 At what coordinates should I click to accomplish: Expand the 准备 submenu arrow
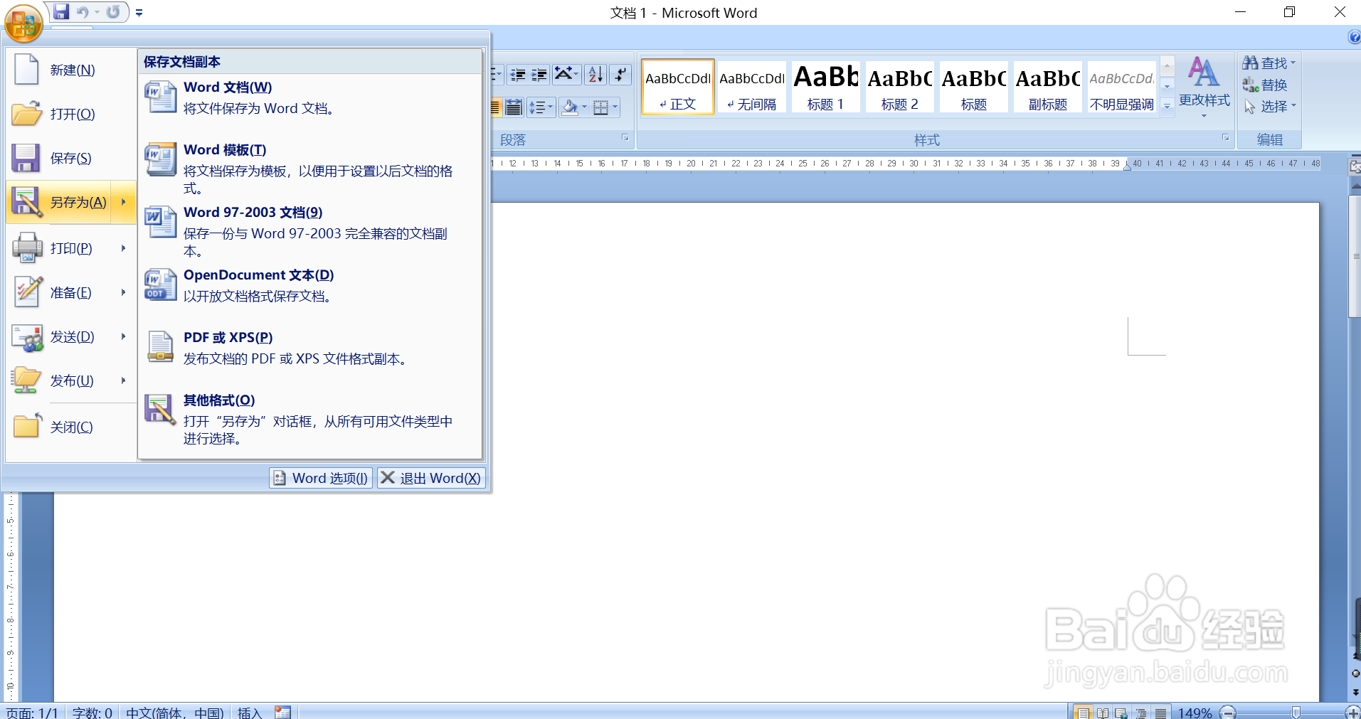coord(124,292)
